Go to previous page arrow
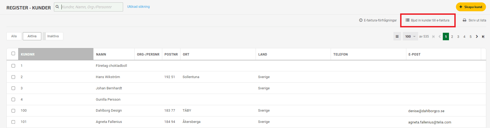This screenshot has width=490, height=128. click(440, 36)
